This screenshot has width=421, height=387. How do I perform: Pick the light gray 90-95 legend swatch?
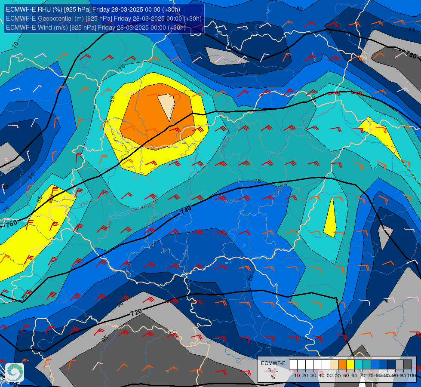click(x=399, y=365)
